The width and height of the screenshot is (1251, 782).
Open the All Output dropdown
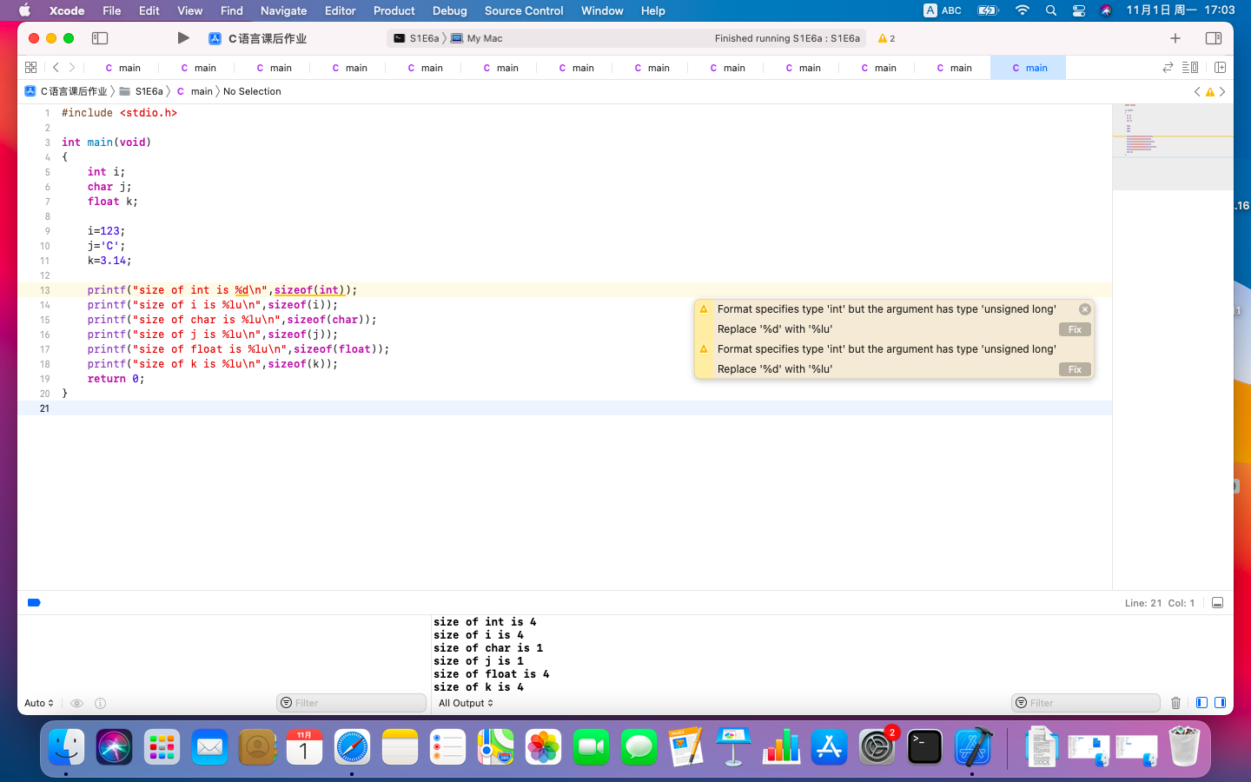(466, 703)
